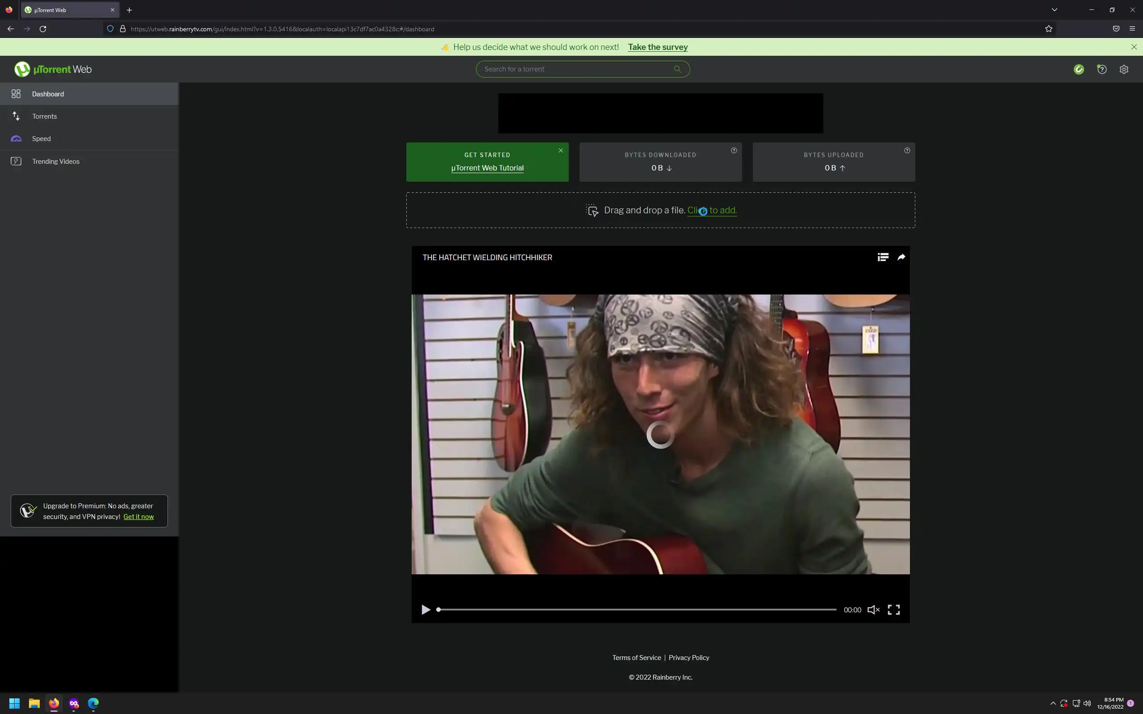
Task: Toggle fullscreen on the video player
Action: [893, 610]
